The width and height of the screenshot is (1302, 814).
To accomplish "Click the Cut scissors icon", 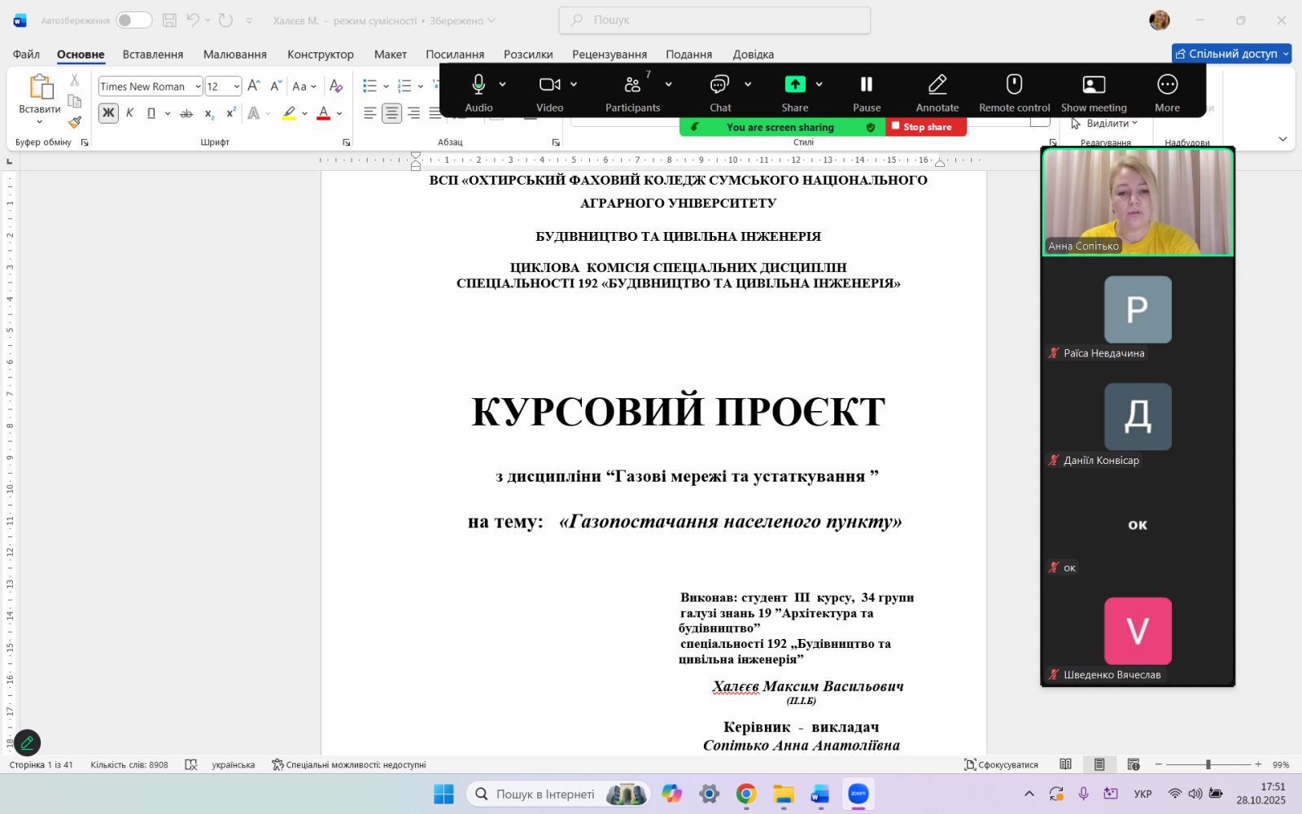I will click(x=75, y=80).
